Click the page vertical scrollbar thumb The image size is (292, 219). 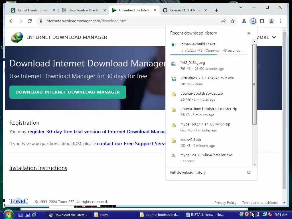pyautogui.click(x=284, y=111)
